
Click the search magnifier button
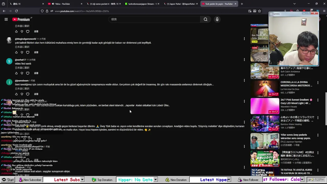click(205, 19)
